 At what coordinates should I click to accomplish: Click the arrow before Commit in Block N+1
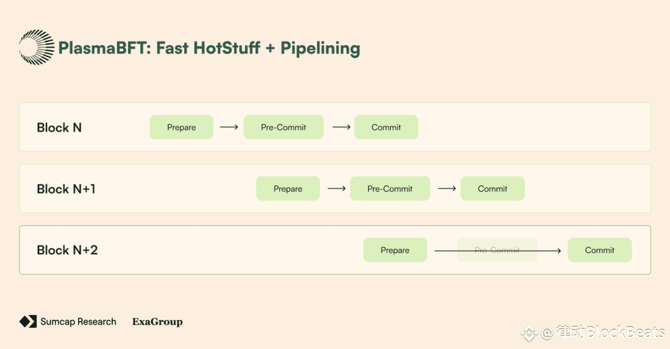pos(447,188)
